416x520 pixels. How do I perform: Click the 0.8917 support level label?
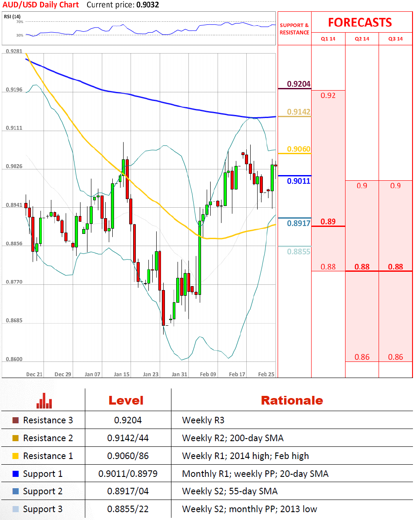[x=299, y=223]
